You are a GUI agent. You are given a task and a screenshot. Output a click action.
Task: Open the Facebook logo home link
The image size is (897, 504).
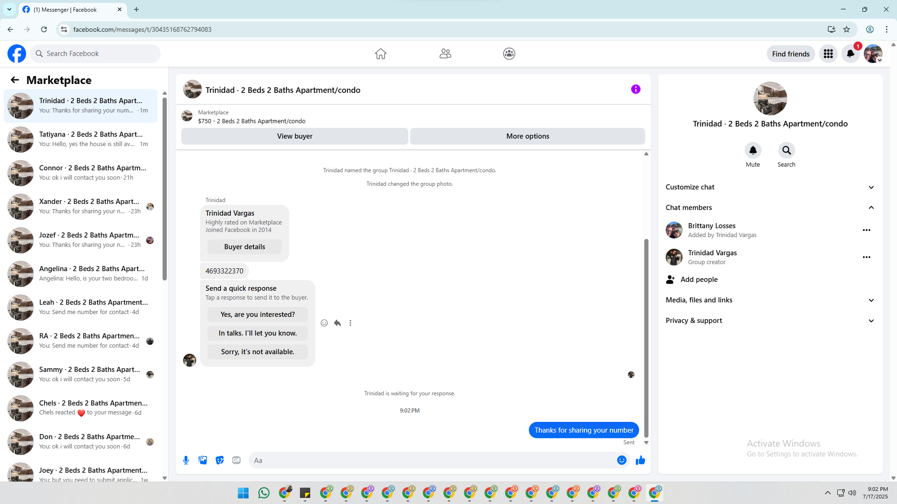(17, 54)
